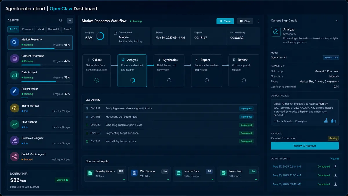
Task: Click the Collect step completed checkmark
Action: (x=97, y=80)
